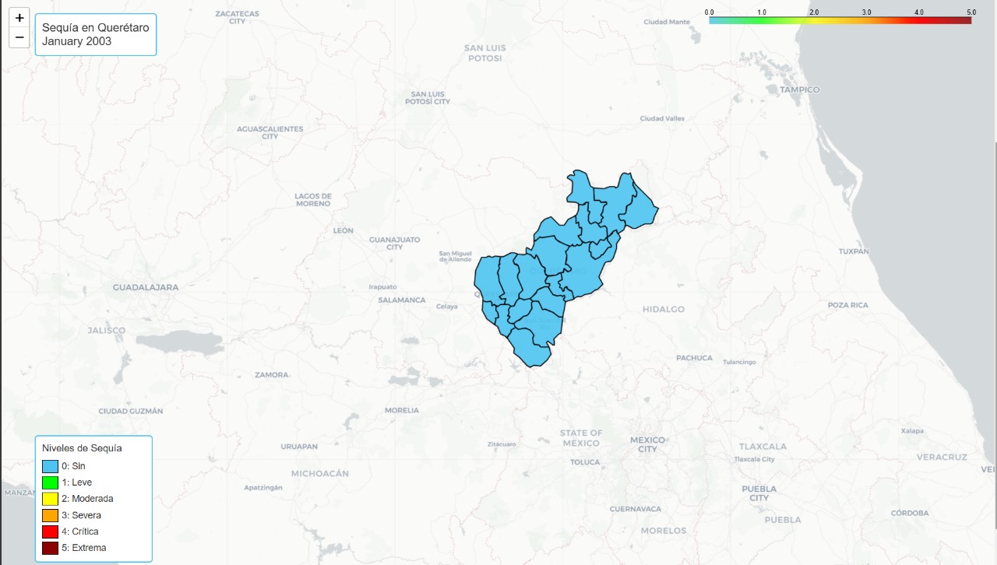Click the 'POZA RICA' map label
Image resolution: width=997 pixels, height=565 pixels.
tap(848, 305)
